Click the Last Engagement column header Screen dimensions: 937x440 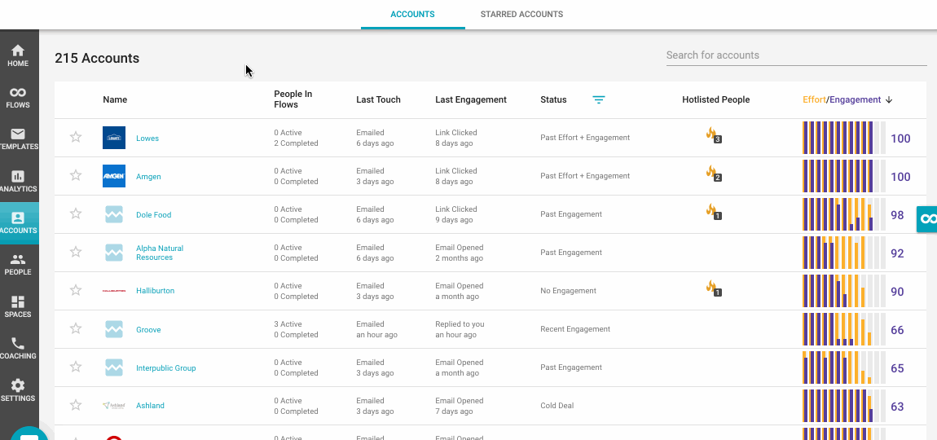[x=471, y=100]
